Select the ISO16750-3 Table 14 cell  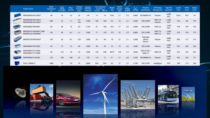[146, 52]
